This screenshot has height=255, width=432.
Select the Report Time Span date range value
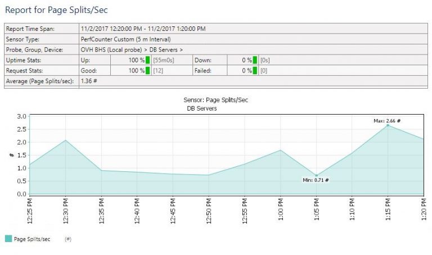click(x=143, y=28)
